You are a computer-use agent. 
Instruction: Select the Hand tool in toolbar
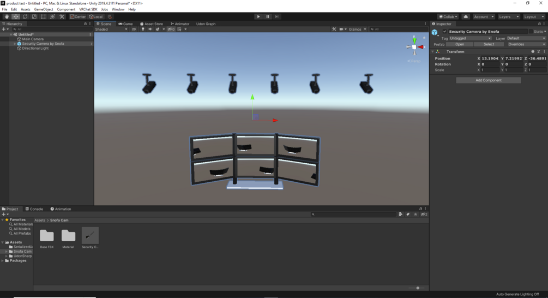pos(7,16)
